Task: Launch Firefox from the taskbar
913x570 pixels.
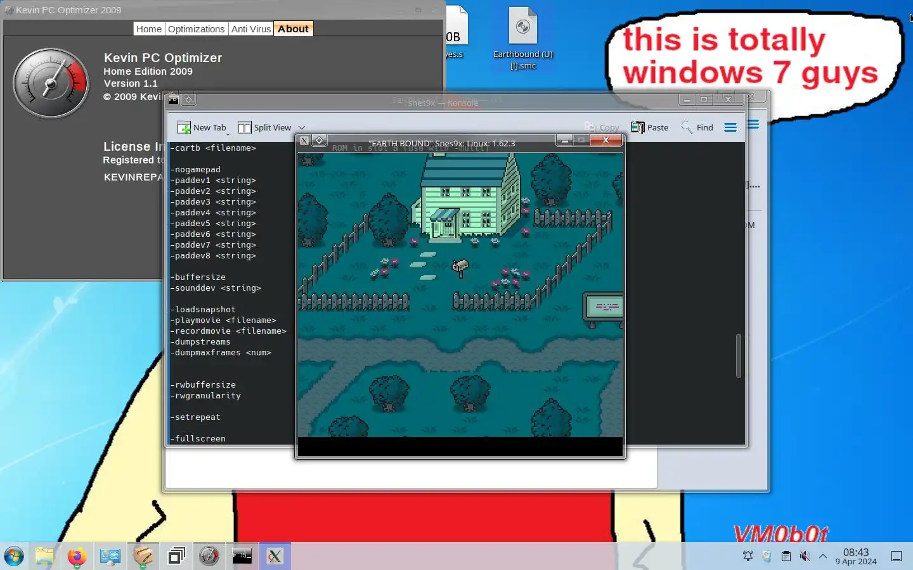Action: (77, 556)
